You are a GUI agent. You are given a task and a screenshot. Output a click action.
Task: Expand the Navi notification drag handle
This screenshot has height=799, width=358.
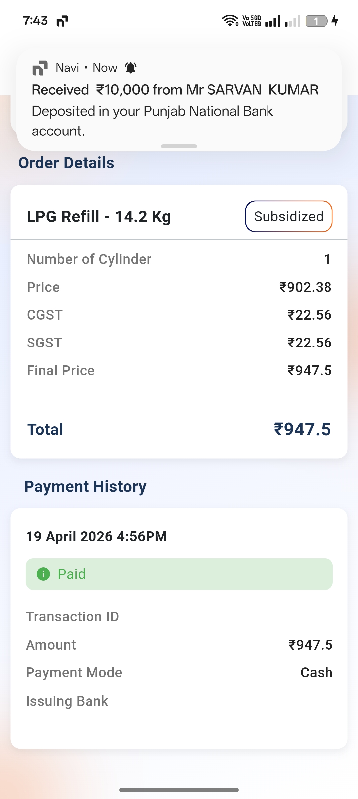(179, 146)
